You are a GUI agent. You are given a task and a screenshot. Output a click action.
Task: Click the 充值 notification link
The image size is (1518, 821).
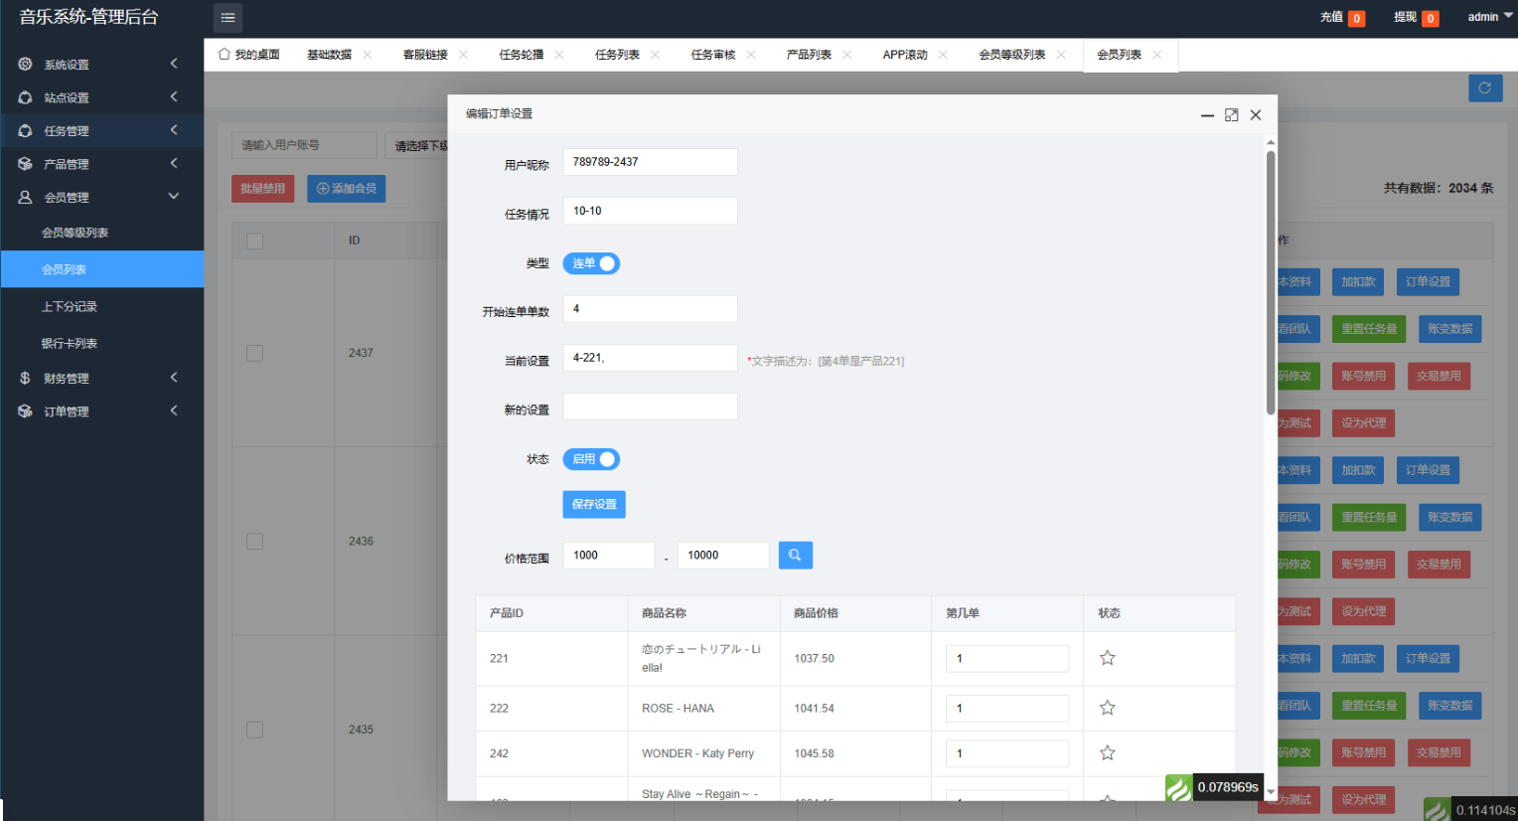tap(1342, 18)
